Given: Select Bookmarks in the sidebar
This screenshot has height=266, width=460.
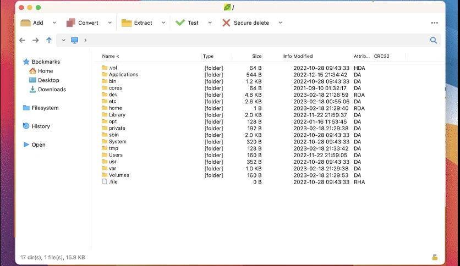Looking at the screenshot, I should (x=46, y=62).
